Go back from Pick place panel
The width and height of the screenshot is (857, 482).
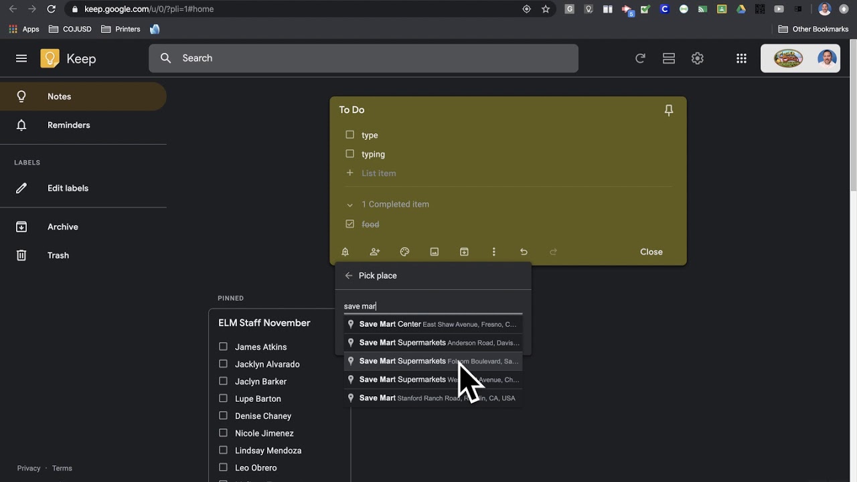348,276
